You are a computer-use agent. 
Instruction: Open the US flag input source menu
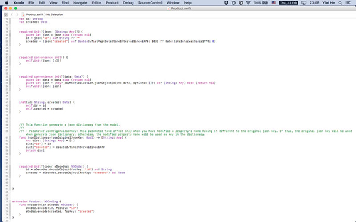tap(274, 3)
